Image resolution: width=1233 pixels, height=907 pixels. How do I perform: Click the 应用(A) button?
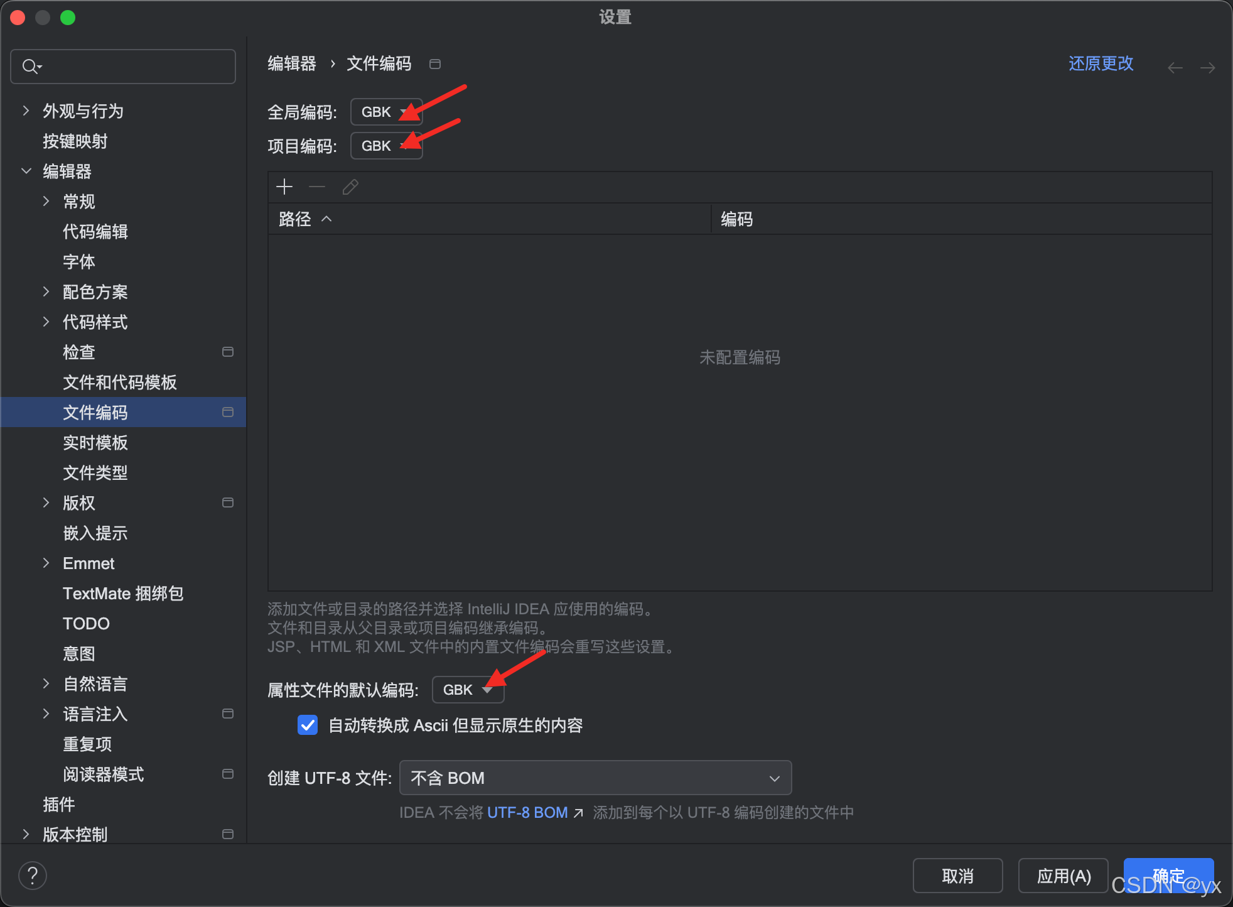pyautogui.click(x=1063, y=876)
